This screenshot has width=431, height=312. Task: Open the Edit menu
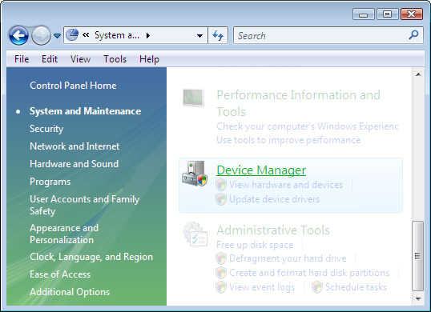[x=50, y=59]
